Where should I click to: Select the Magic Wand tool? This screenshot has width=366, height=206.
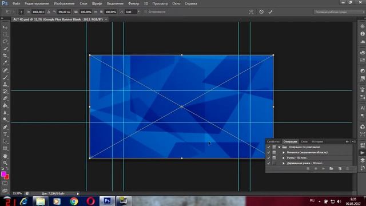pos(5,49)
